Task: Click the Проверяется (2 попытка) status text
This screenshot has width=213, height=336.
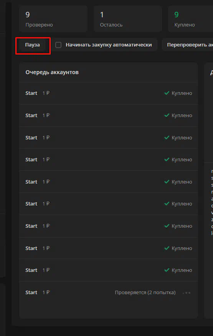Action: 145,293
